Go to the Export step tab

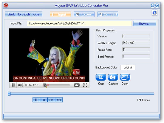click(x=84, y=14)
